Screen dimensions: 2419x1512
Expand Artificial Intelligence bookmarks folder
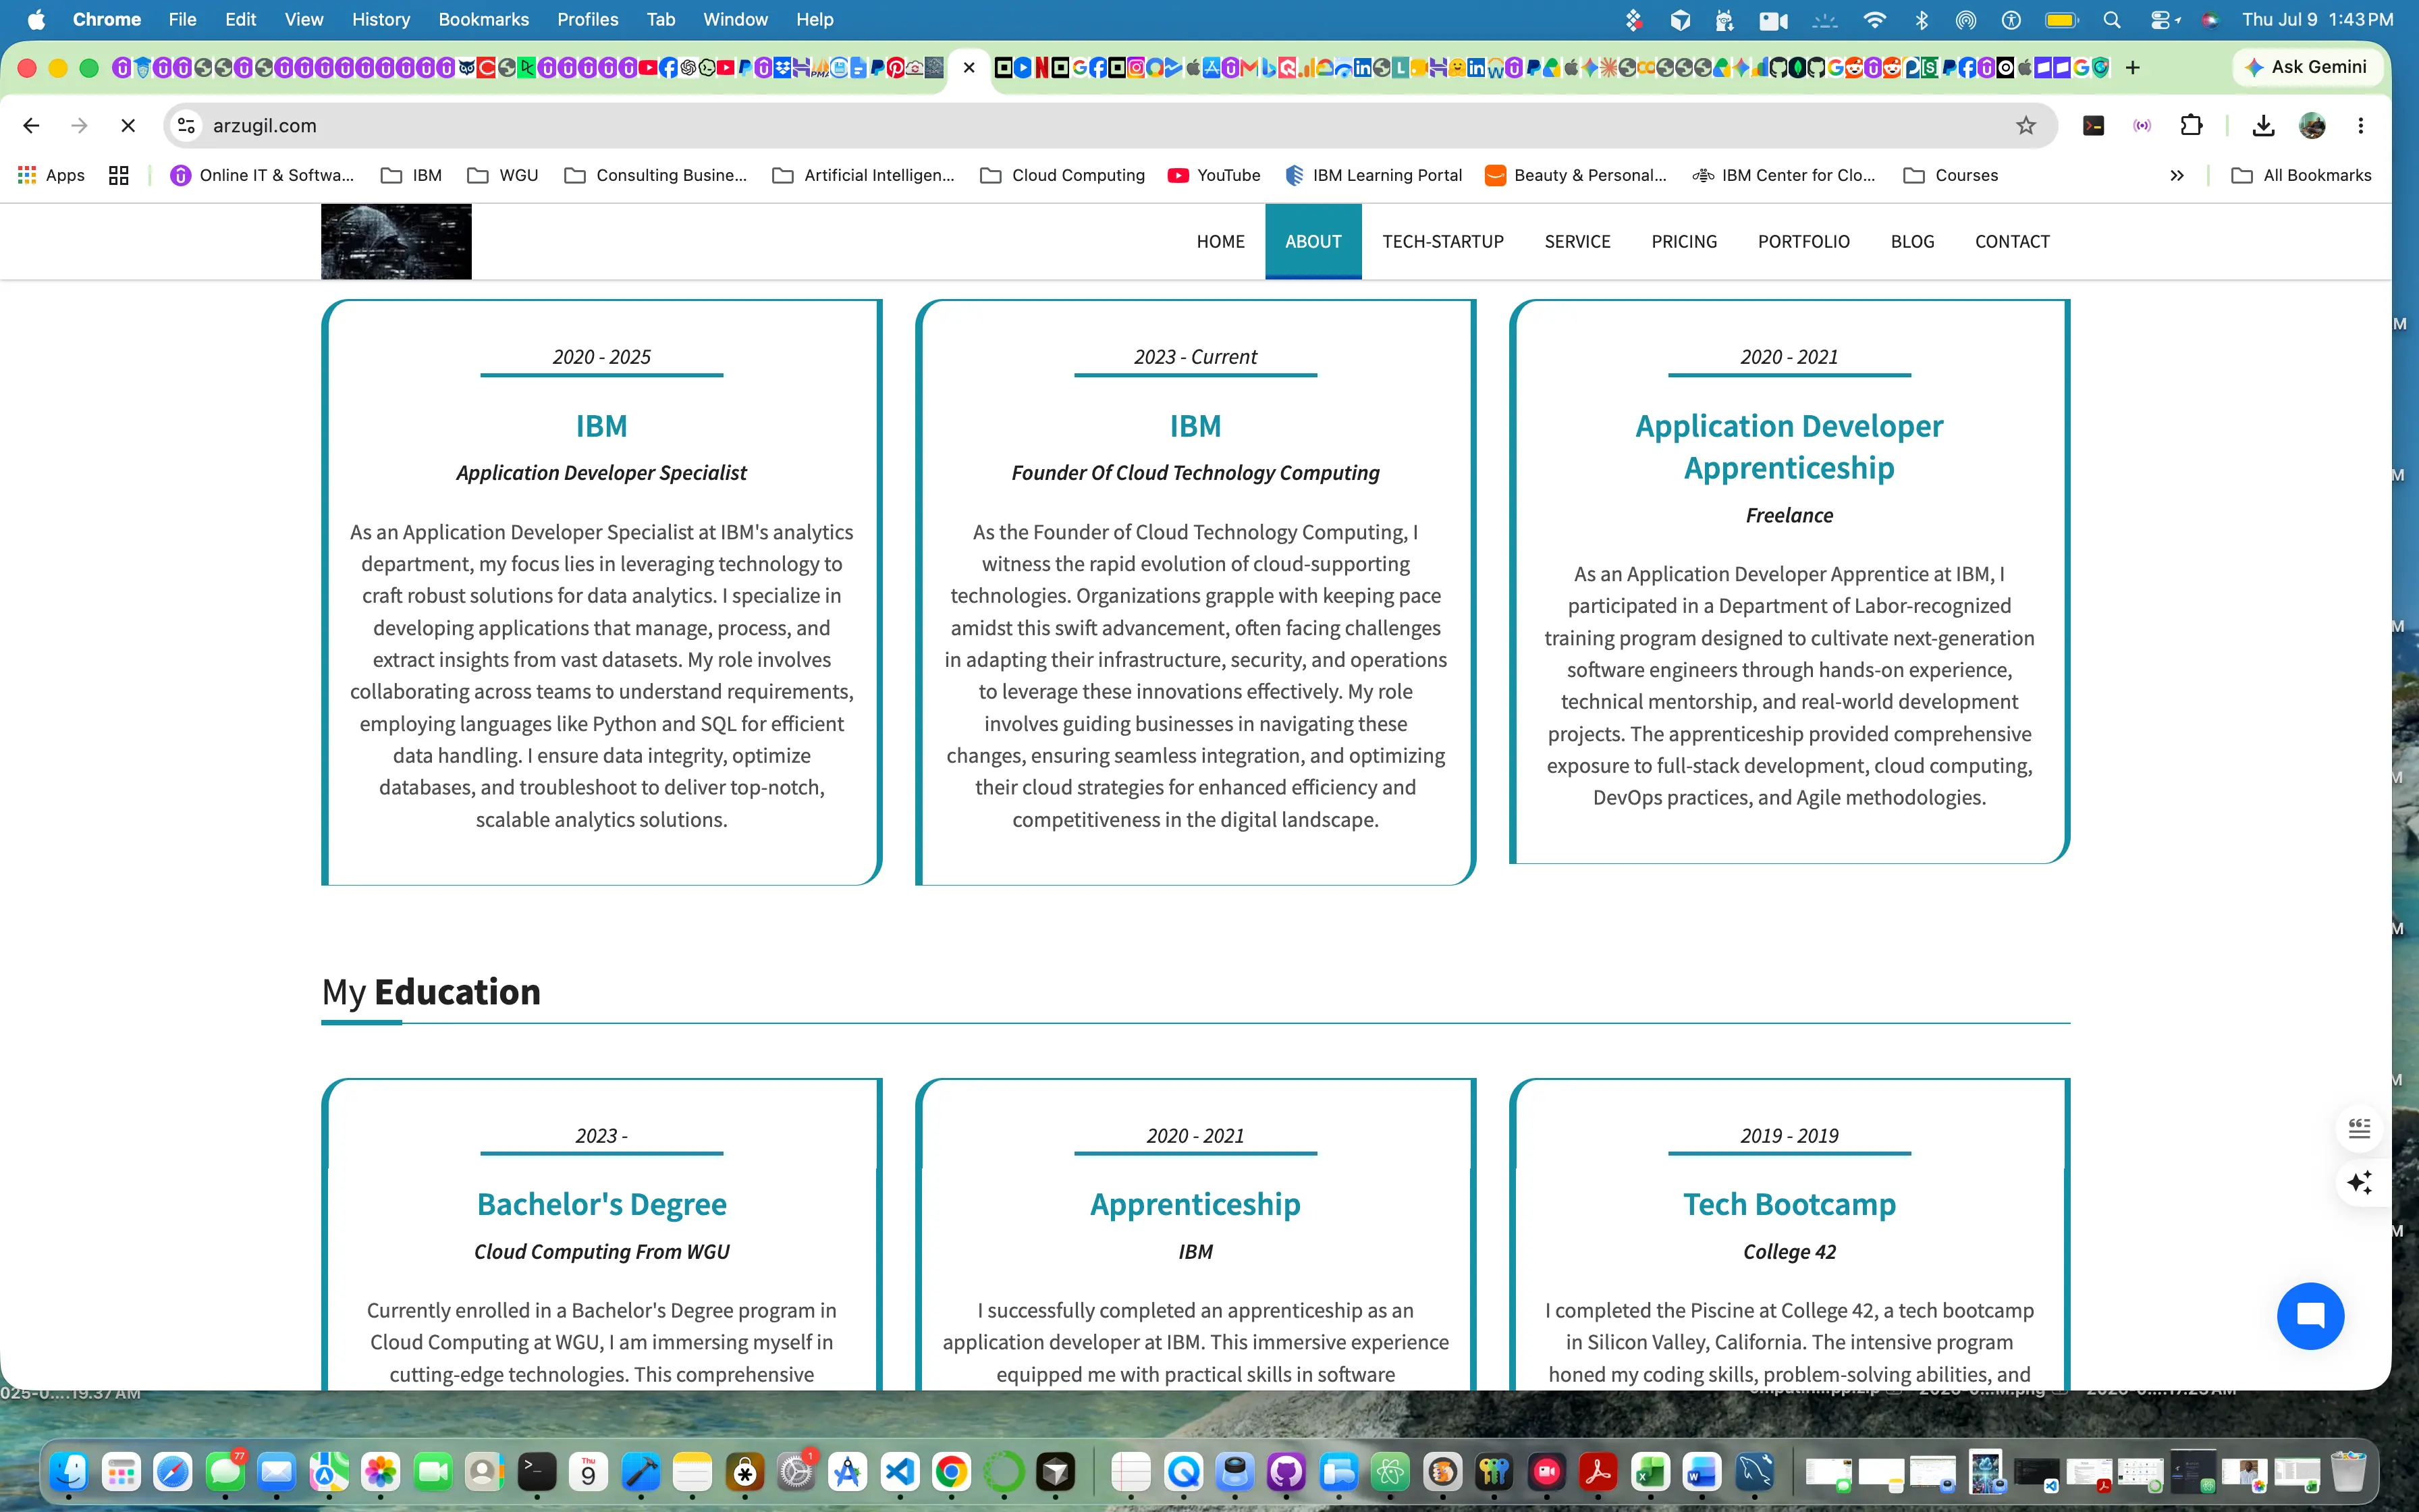click(x=864, y=175)
